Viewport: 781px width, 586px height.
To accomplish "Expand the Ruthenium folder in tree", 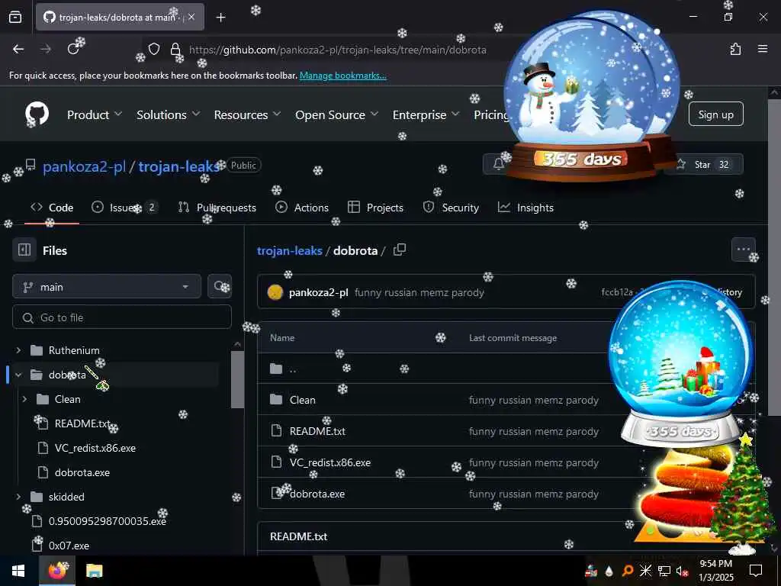I will [x=18, y=350].
